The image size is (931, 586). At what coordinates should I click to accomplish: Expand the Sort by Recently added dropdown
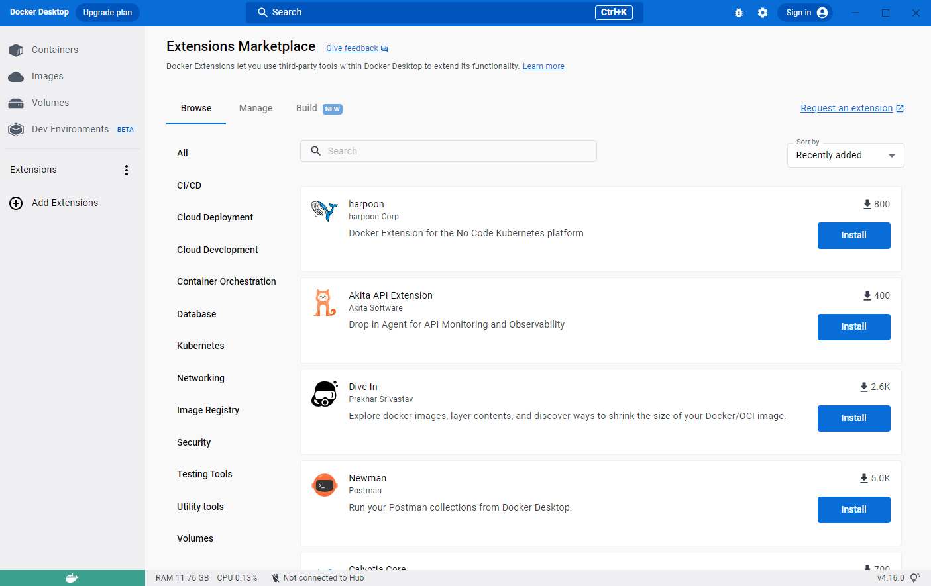coord(845,156)
